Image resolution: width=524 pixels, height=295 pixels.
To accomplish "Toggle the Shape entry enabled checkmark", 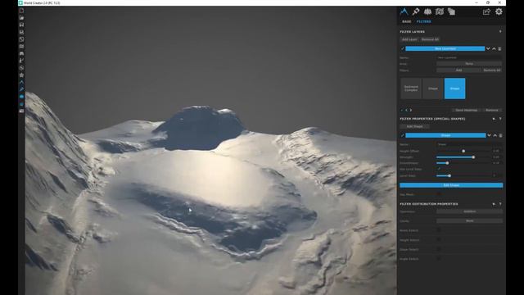I will pos(402,135).
